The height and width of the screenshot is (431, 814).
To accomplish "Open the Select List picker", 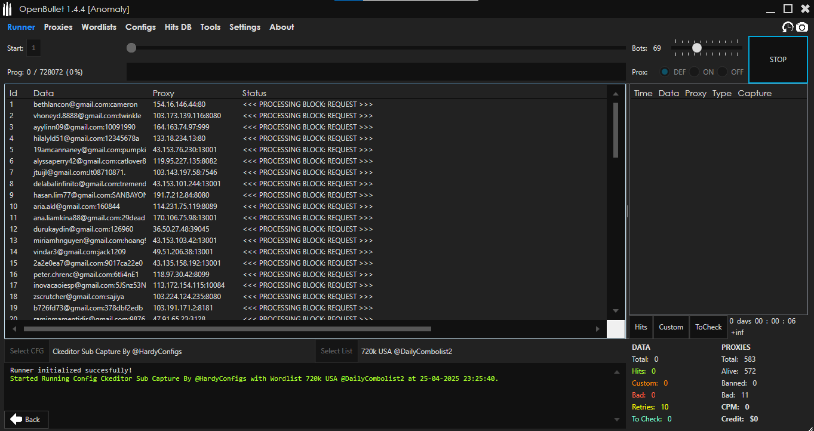I will pyautogui.click(x=336, y=351).
